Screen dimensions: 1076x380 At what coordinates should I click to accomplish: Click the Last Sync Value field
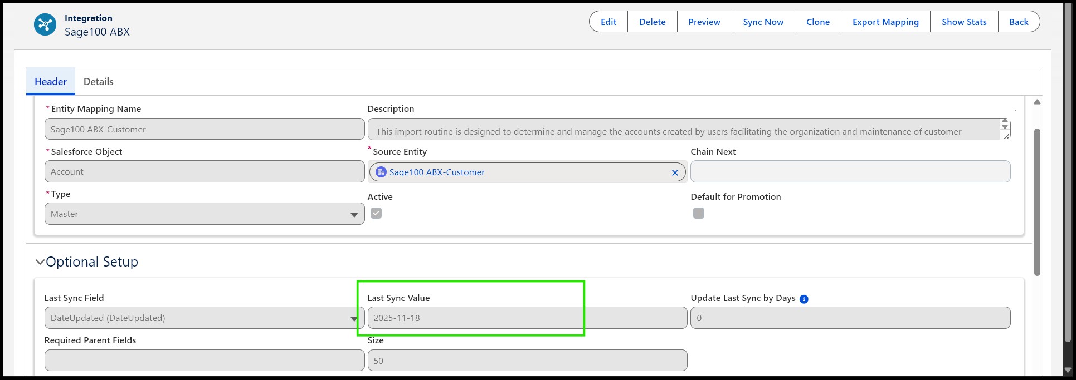(527, 318)
